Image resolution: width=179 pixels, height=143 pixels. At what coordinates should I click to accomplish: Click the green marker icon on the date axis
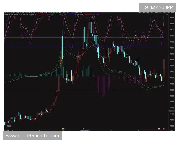click(63, 128)
